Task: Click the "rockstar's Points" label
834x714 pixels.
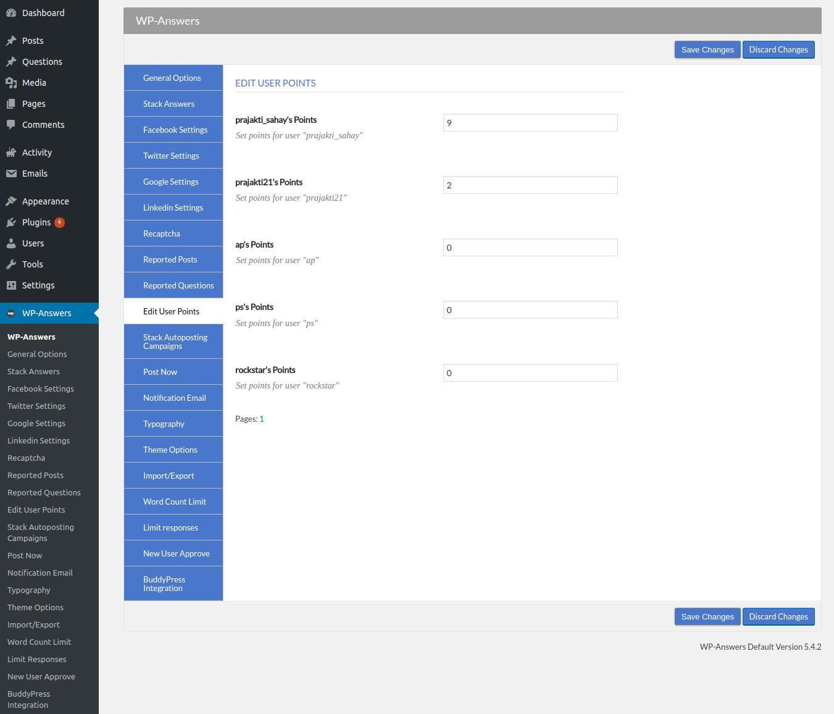Action: coord(265,370)
